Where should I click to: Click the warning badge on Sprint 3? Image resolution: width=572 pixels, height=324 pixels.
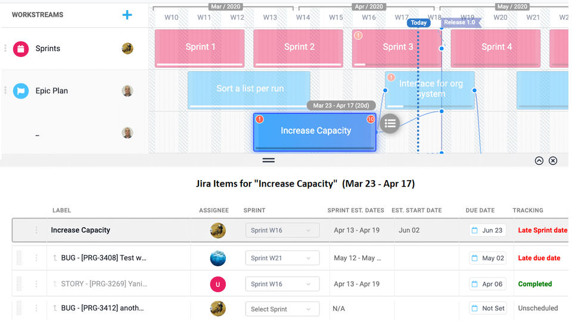358,36
